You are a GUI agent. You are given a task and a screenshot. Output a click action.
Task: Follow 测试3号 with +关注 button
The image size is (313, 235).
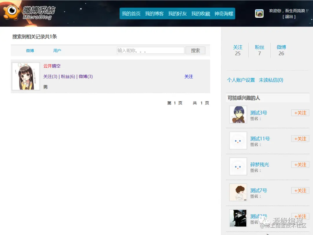pos(300,113)
